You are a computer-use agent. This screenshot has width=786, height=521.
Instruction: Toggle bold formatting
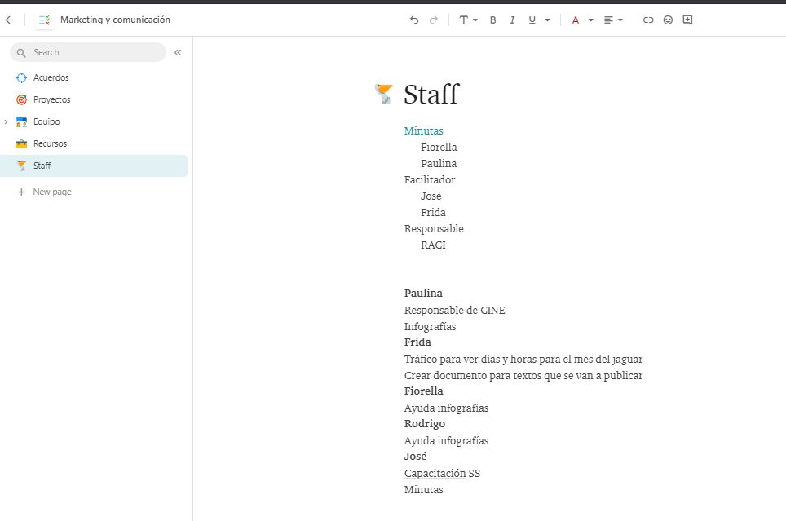[x=492, y=20]
